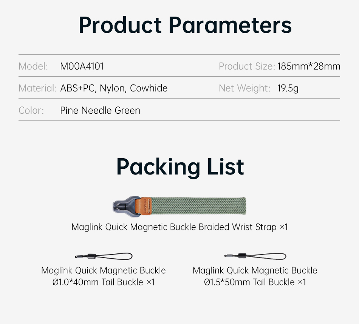Screen dimensions: 359x324
Task: Select the ABS+PC, Nylon, Cowhide text
Action: coord(114,88)
